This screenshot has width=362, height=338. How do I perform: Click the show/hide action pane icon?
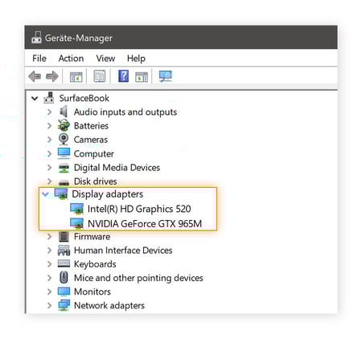(142, 77)
